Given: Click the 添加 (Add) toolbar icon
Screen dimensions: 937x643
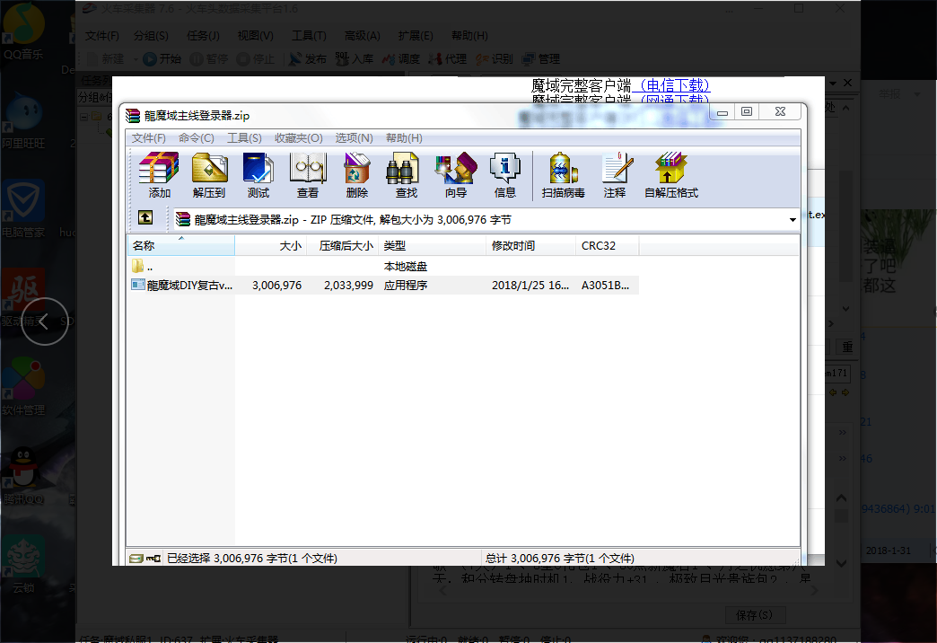Looking at the screenshot, I should (159, 175).
